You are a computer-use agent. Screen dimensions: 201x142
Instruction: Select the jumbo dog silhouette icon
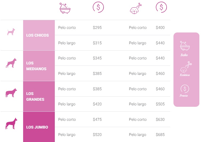point(11,123)
